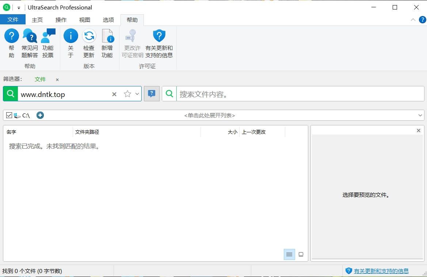The width and height of the screenshot is (427, 277).
Task: Click green search magnifier beside www.dntk.top
Action: coord(11,94)
